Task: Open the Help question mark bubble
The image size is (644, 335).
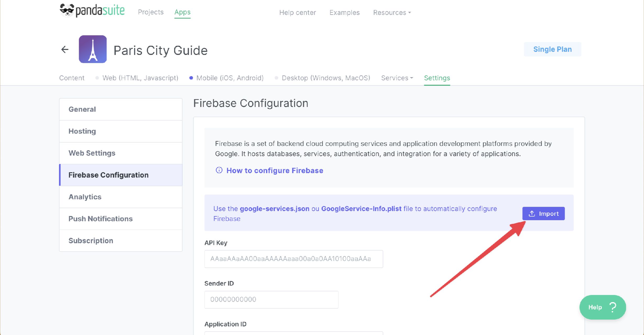Action: (613, 307)
